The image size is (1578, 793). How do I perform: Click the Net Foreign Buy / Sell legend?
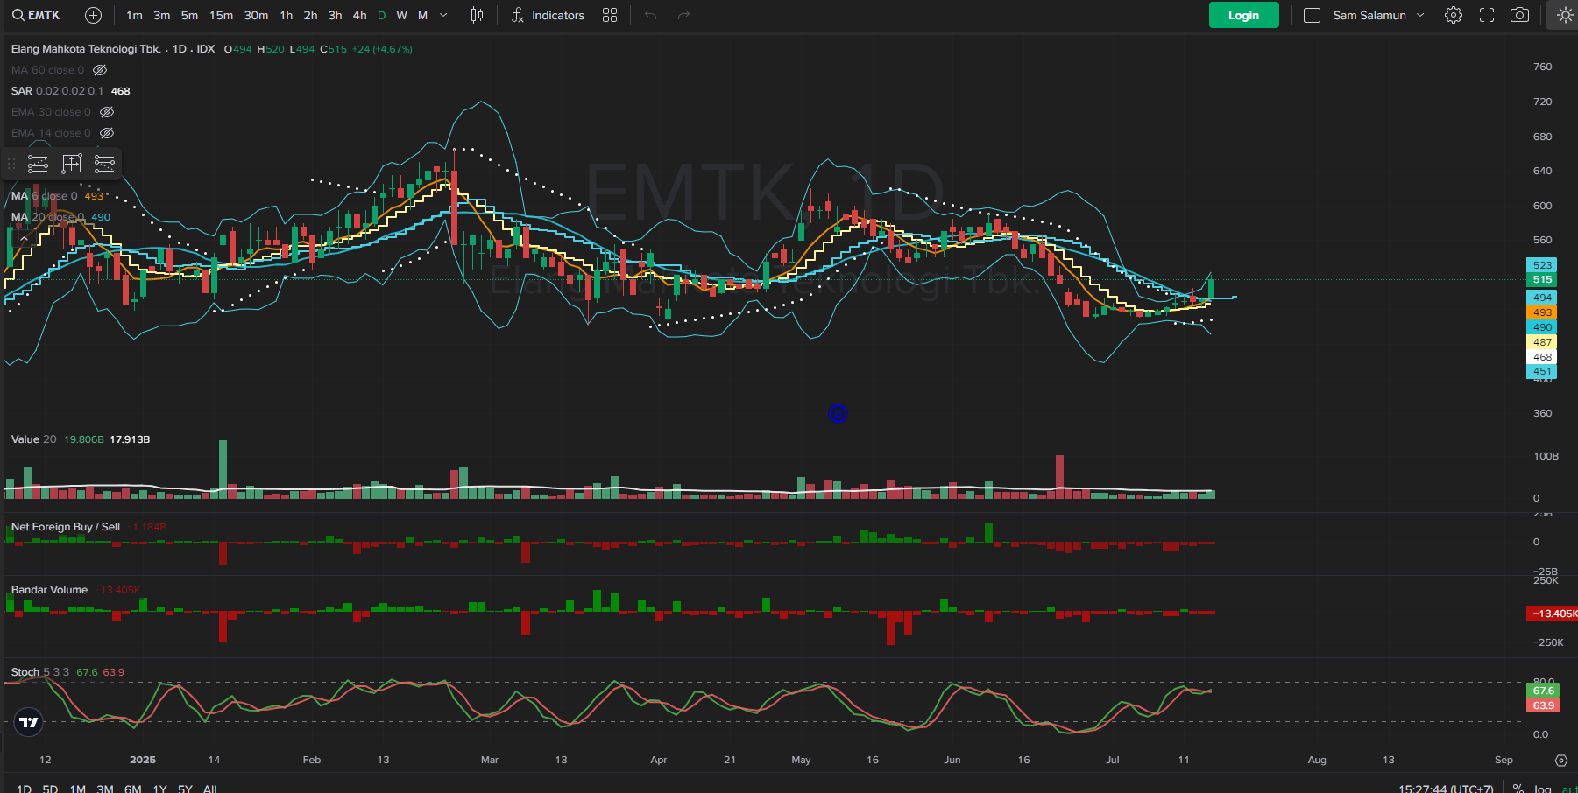click(66, 527)
